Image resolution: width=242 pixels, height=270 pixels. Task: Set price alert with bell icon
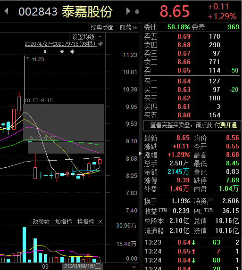click(137, 12)
